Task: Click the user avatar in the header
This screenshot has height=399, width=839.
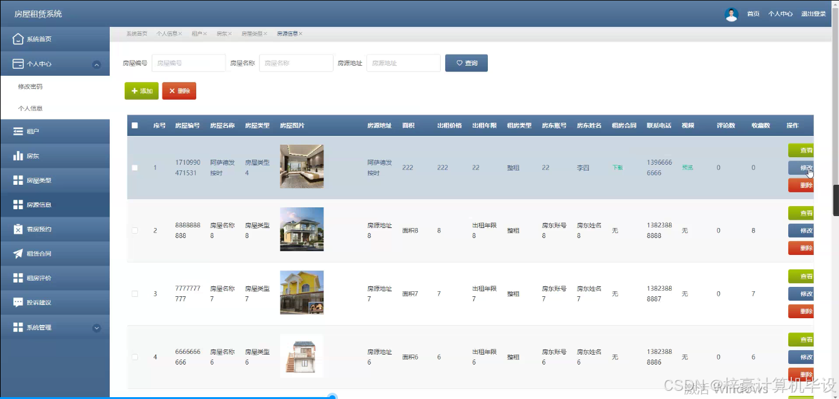Action: (x=731, y=14)
